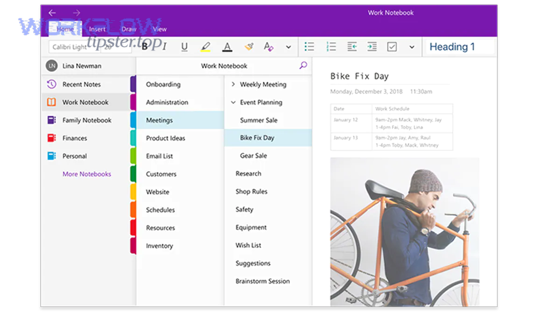Screen dimensions: 535x312
Task: Click the clear formatting icon
Action: pyautogui.click(x=249, y=47)
